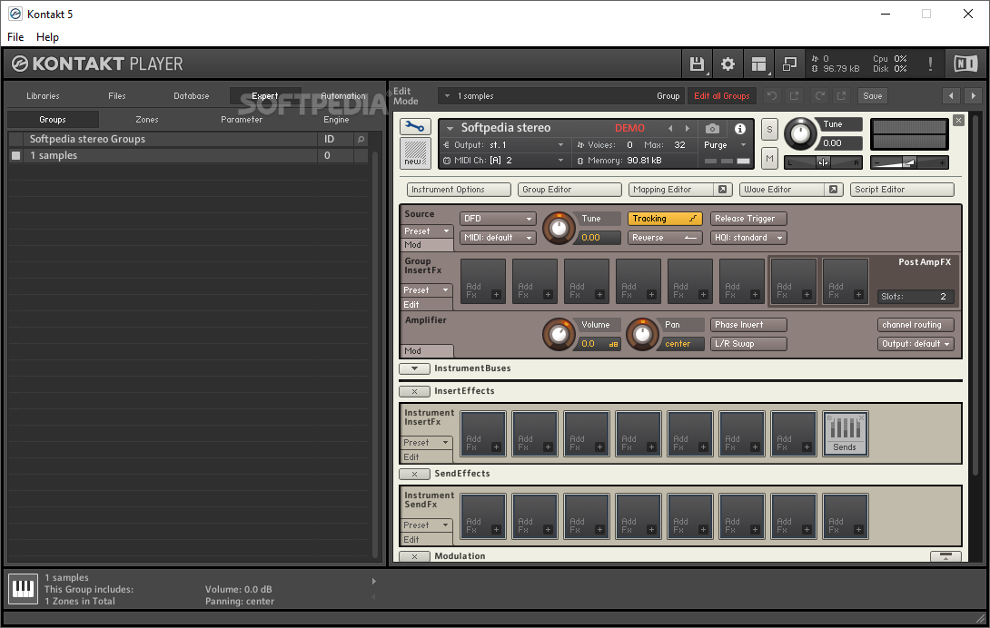Open the HQI: standard dropdown
990x628 pixels.
pyautogui.click(x=748, y=237)
